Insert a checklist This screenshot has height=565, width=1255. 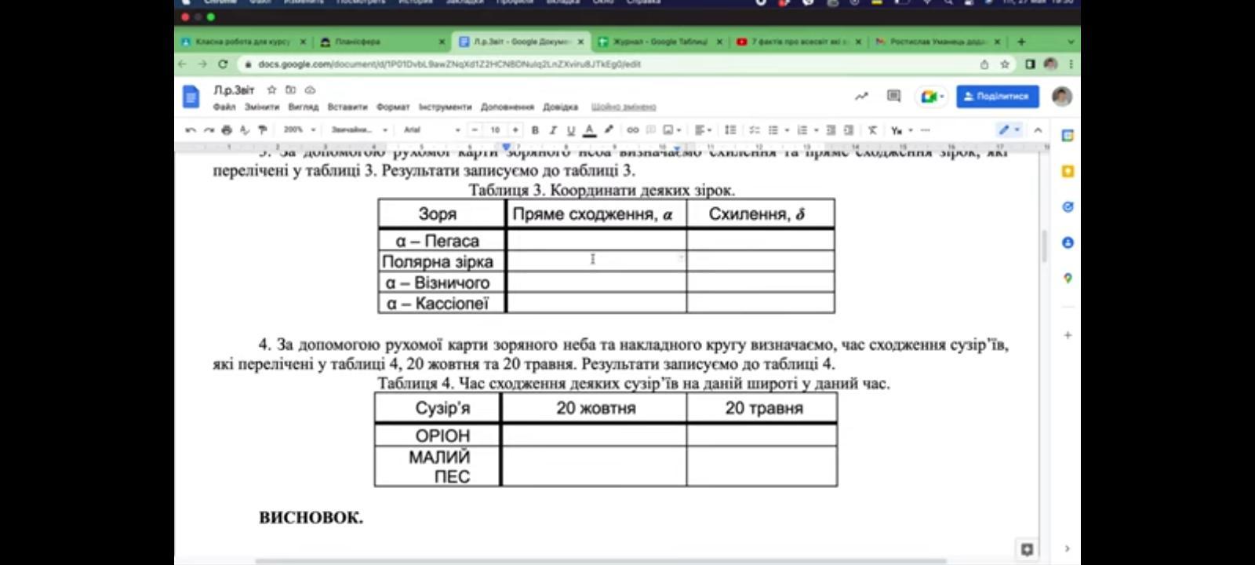(755, 130)
